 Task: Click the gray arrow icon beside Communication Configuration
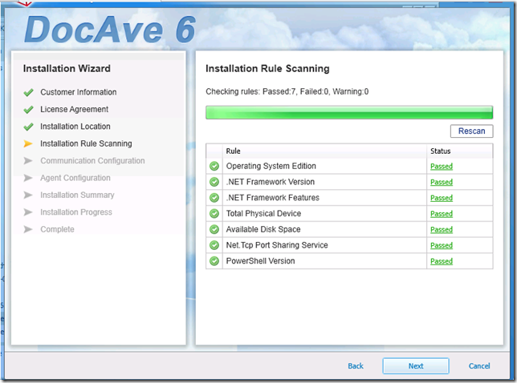[28, 161]
